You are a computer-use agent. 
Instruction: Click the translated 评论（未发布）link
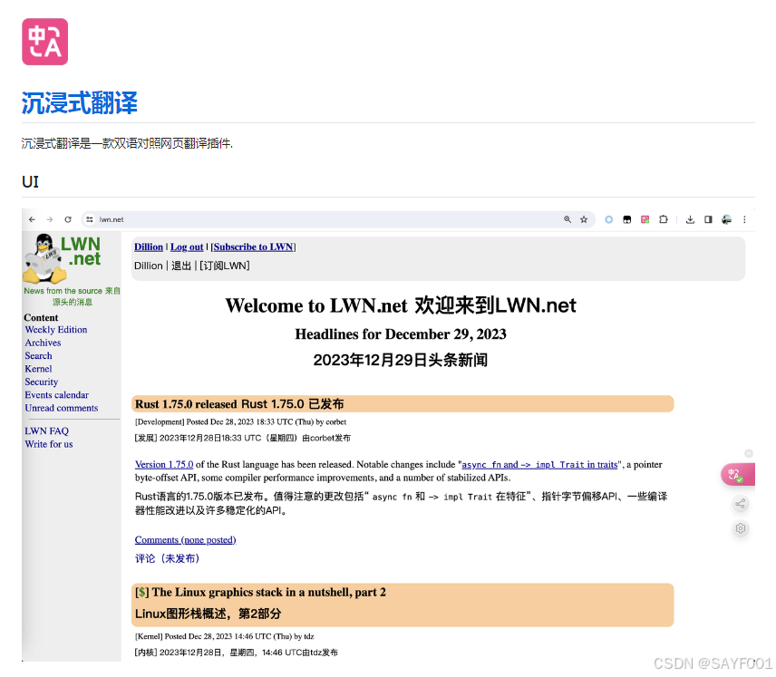[x=168, y=558]
